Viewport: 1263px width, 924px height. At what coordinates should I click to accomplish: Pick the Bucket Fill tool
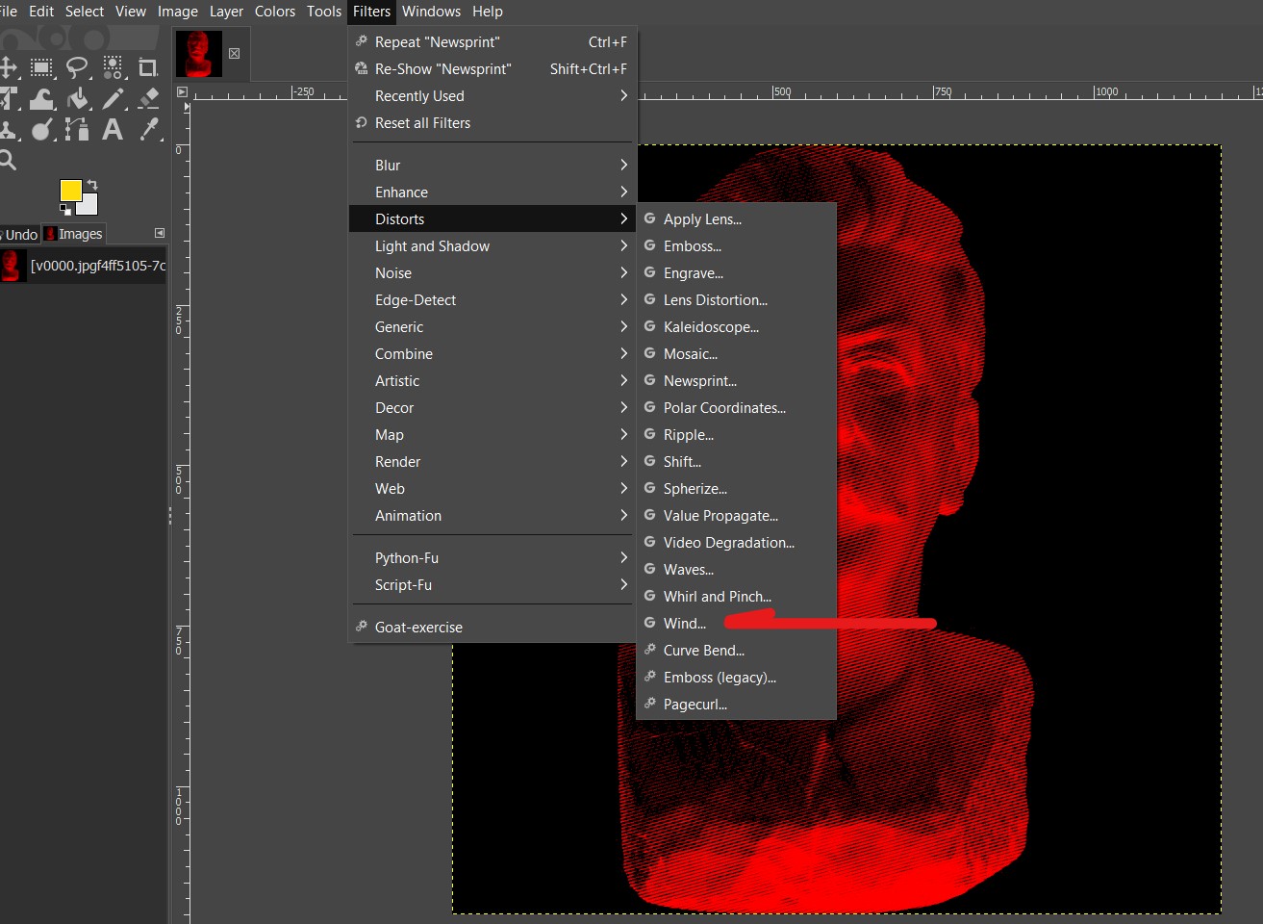78,99
